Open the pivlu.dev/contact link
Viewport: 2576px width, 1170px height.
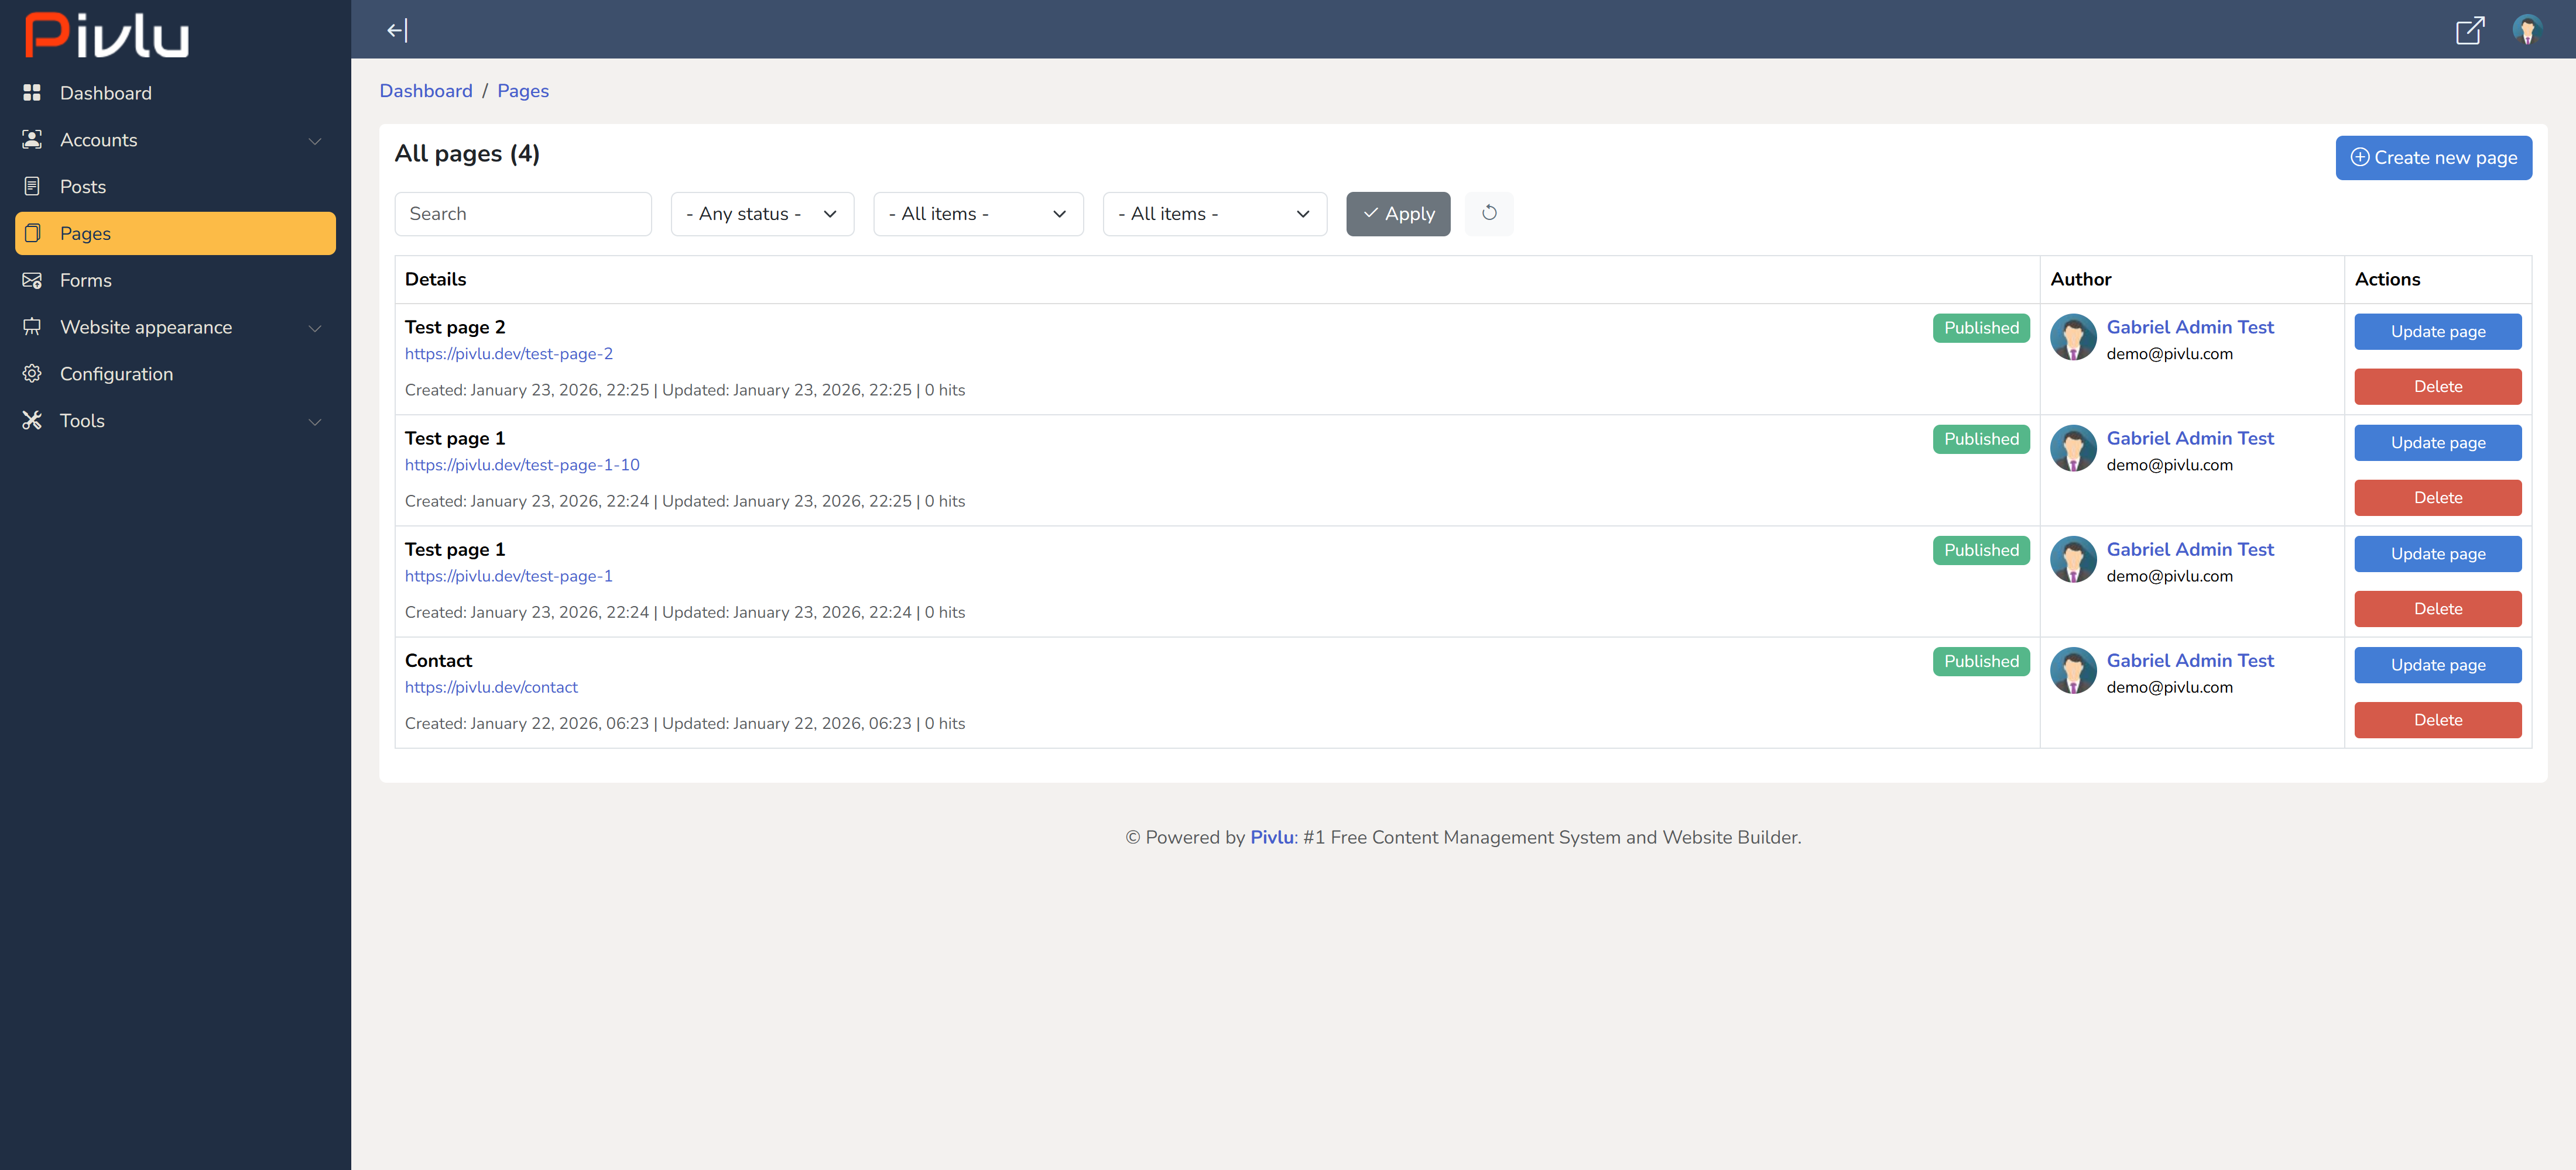click(x=491, y=687)
